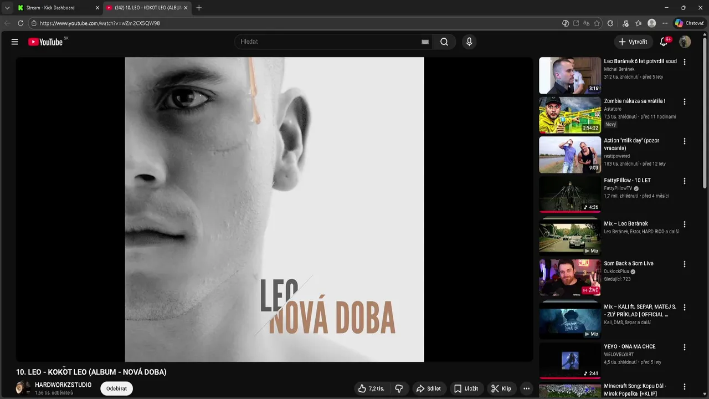Open the browser extensions puzzle icon
709x399 pixels.
pyautogui.click(x=610, y=23)
